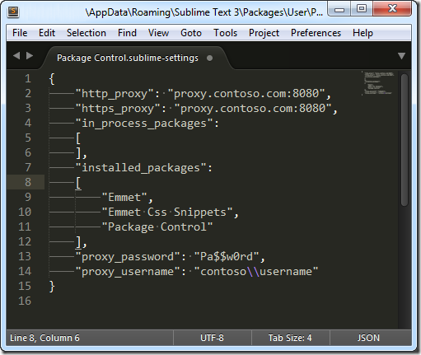Viewport: 421px width, 355px height.
Task: Click line number 16 in the gutter
Action: coord(25,301)
